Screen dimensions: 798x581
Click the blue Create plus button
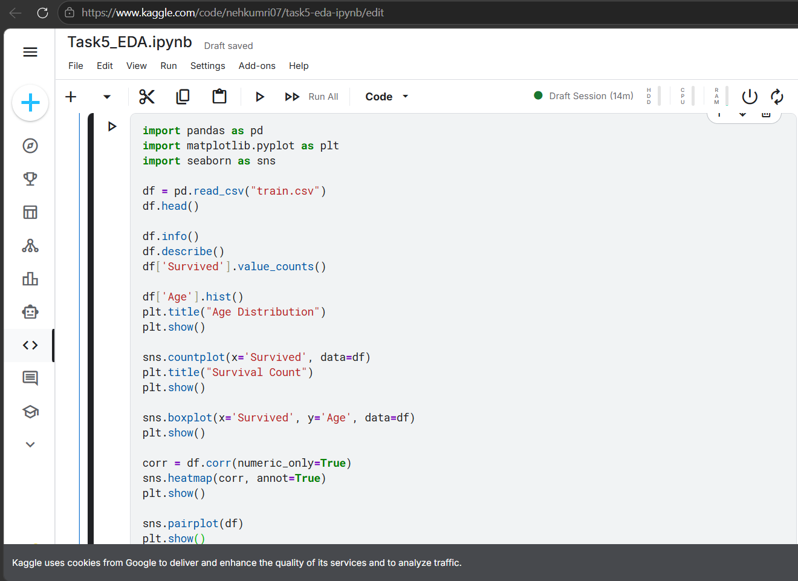[30, 103]
